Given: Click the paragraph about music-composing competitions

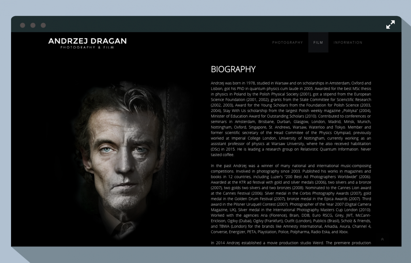Looking at the screenshot, I should 291,199.
